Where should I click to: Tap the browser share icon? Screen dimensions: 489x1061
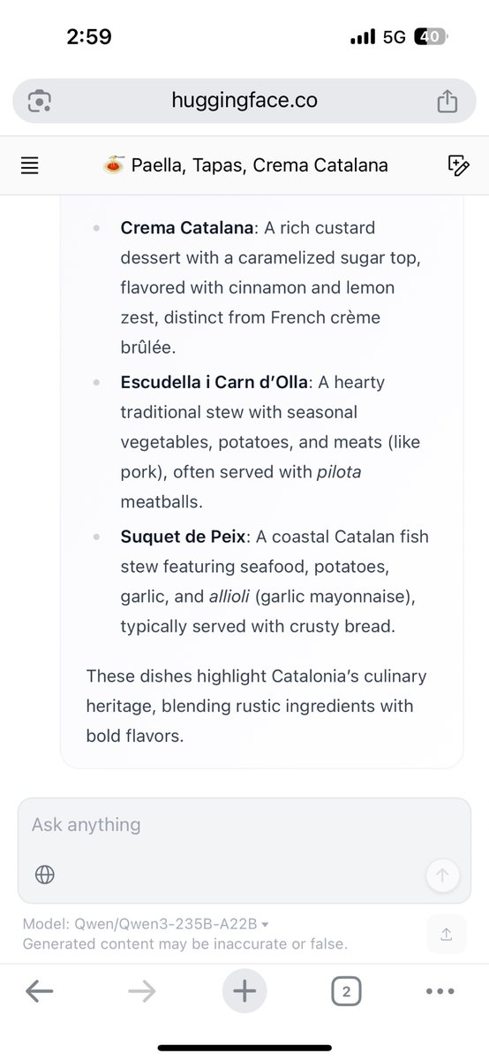pos(448,101)
